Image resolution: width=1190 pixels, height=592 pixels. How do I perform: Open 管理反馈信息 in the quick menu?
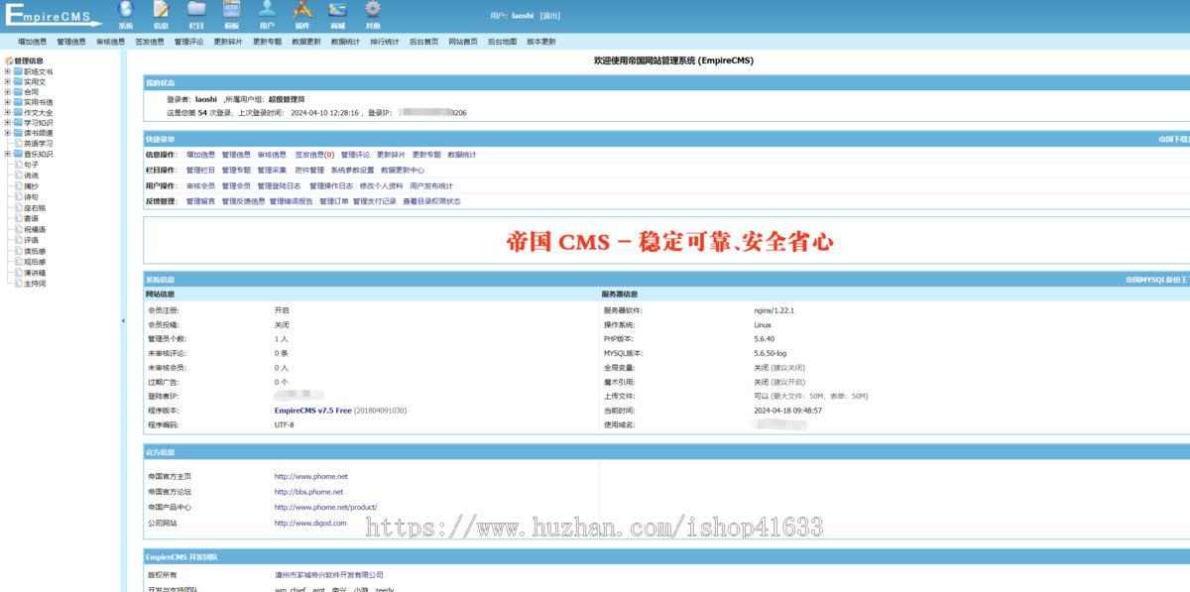pos(243,201)
